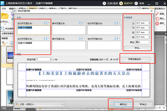Adjust the top margin 上 spinner
The height and width of the screenshot is (111, 167).
click(149, 23)
